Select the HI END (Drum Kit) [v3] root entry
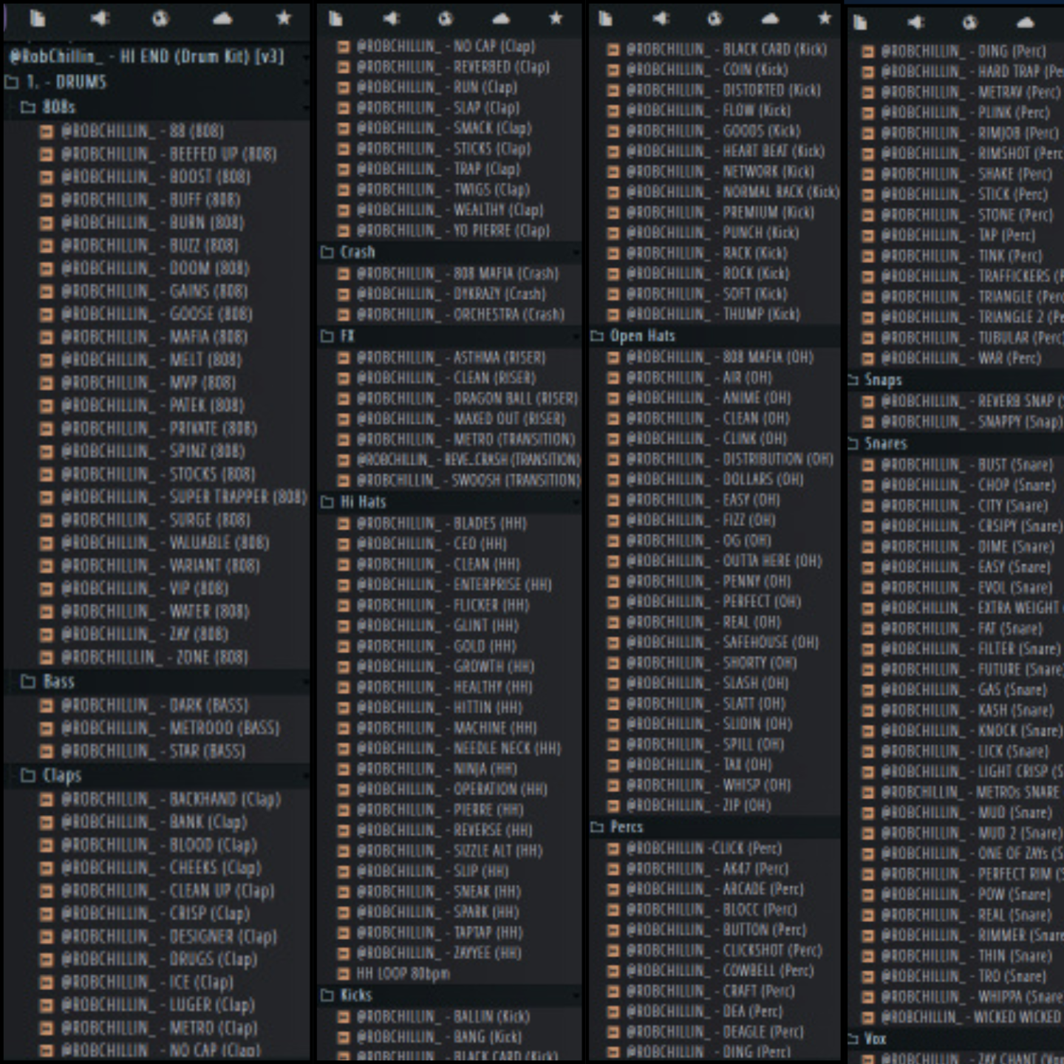The width and height of the screenshot is (1064, 1064). point(146,56)
